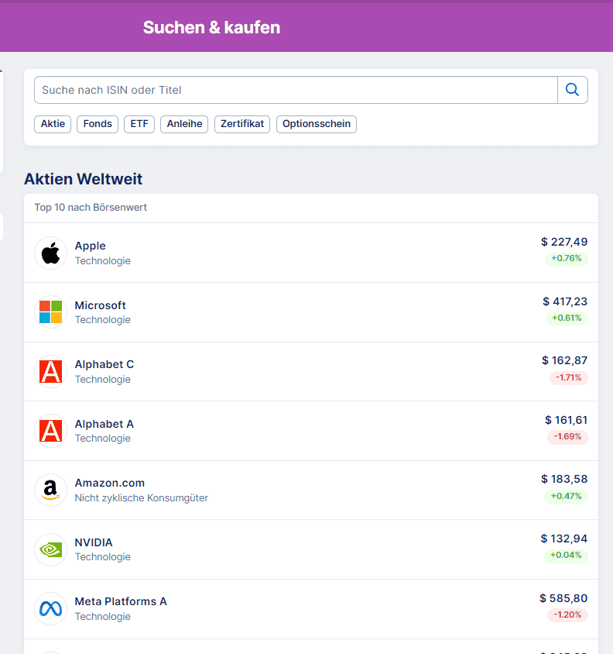This screenshot has height=654, width=613.
Task: Click Technologie label under NVIDIA
Action: pyautogui.click(x=102, y=557)
